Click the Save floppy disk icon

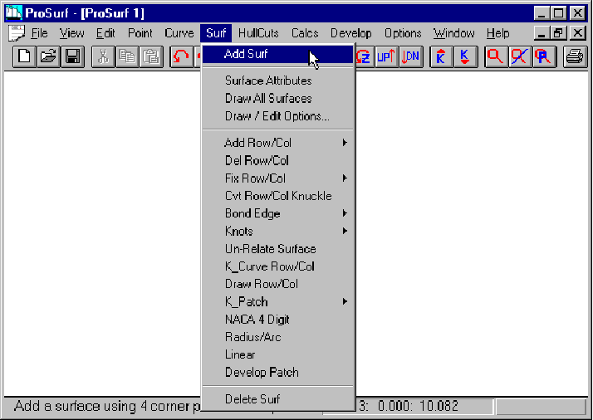[x=72, y=56]
